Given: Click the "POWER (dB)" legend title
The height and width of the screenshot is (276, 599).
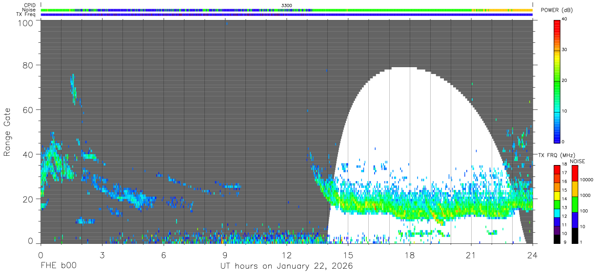Looking at the screenshot, I should (x=556, y=10).
